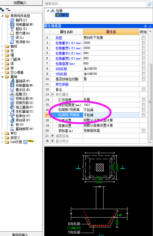Click the 剪力墙(Q) shear wall icon

coord(12,33)
